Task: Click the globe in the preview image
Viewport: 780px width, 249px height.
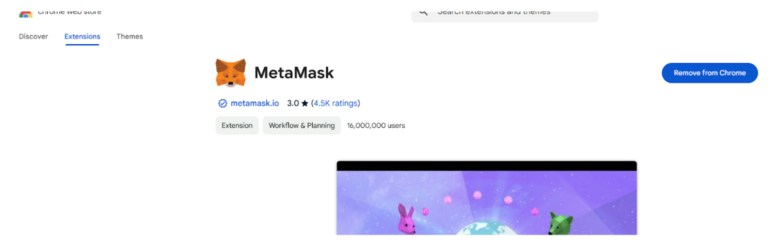Action: 486,229
